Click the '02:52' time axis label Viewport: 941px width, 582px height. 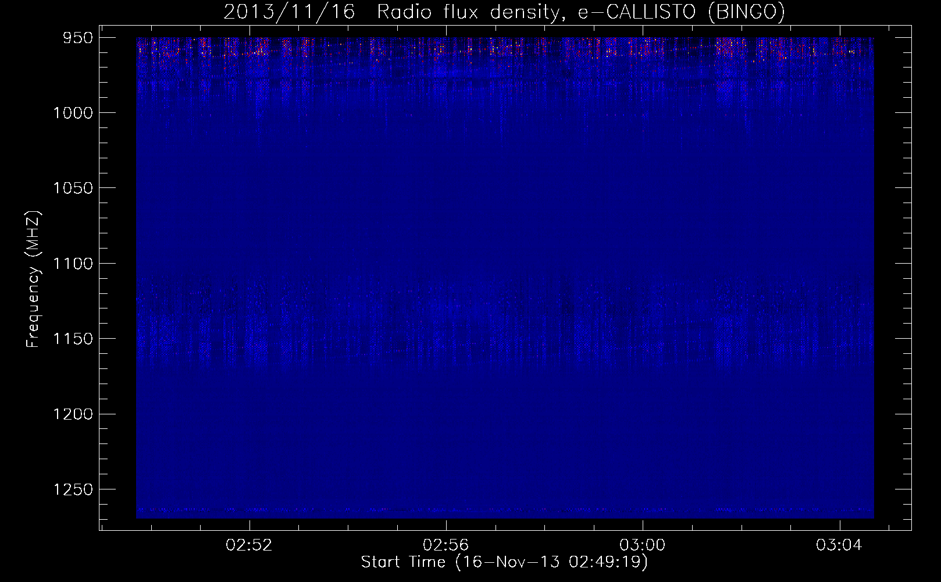coord(249,545)
